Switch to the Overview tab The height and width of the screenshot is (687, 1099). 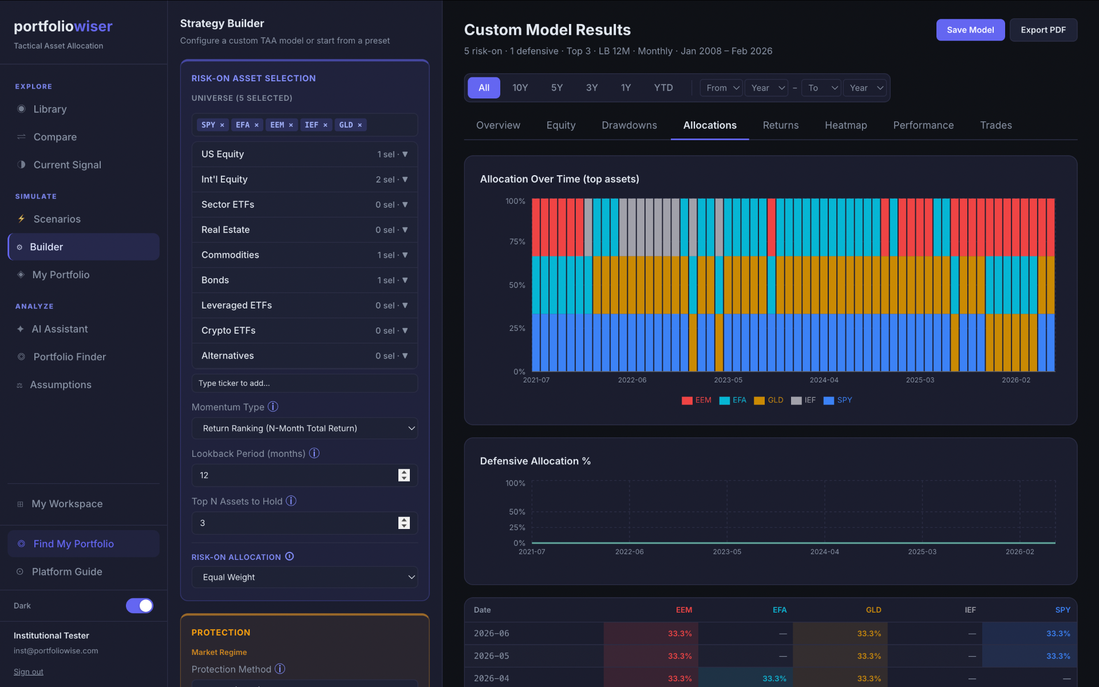pos(498,125)
